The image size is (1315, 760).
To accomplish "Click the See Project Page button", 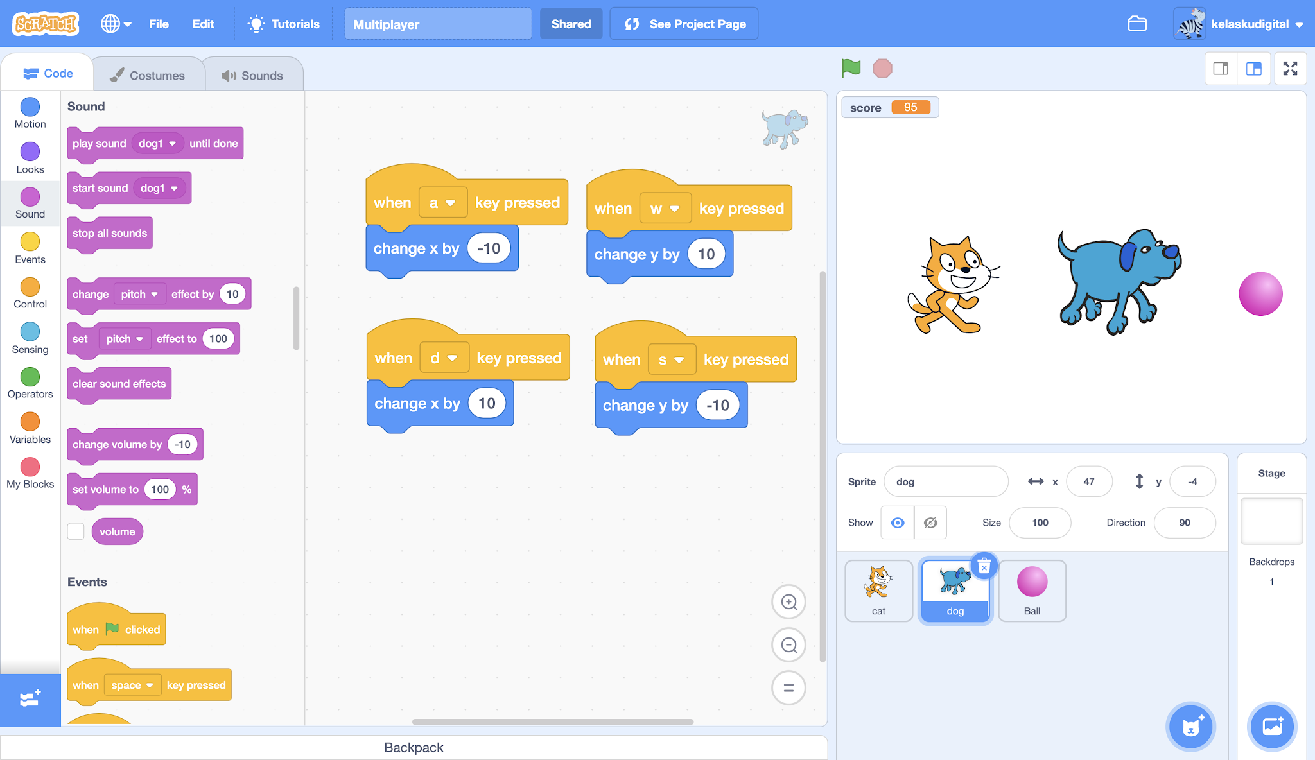I will click(684, 24).
